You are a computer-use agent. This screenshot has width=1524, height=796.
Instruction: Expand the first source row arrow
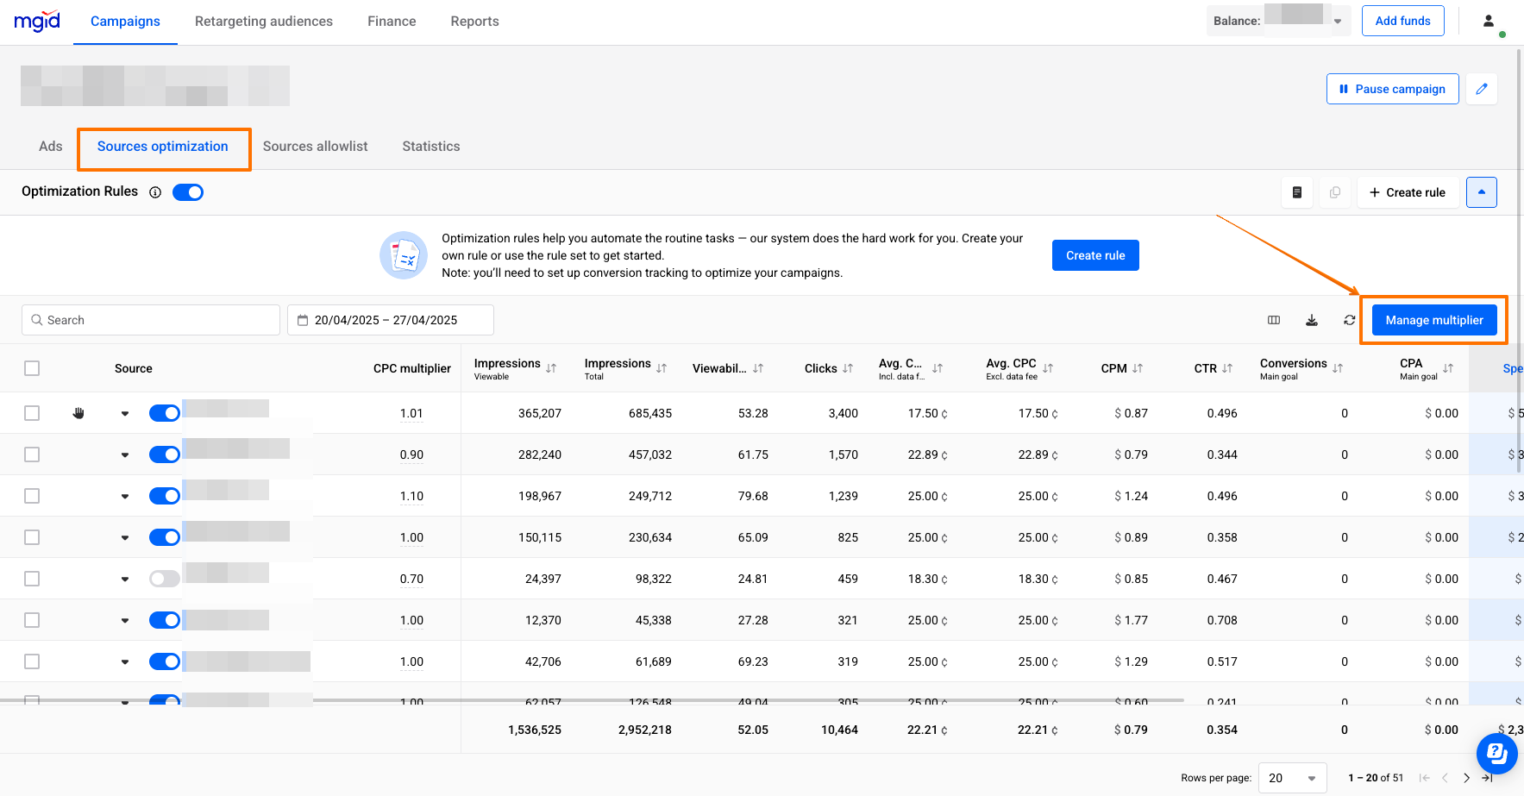[x=125, y=414]
